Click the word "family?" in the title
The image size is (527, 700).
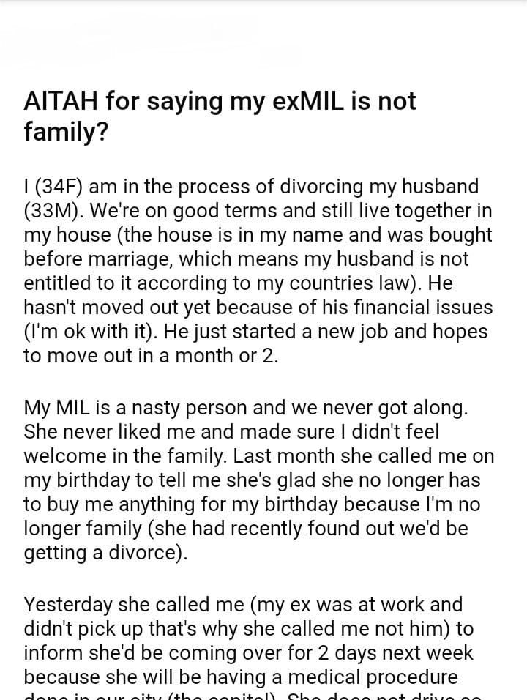[x=66, y=131]
